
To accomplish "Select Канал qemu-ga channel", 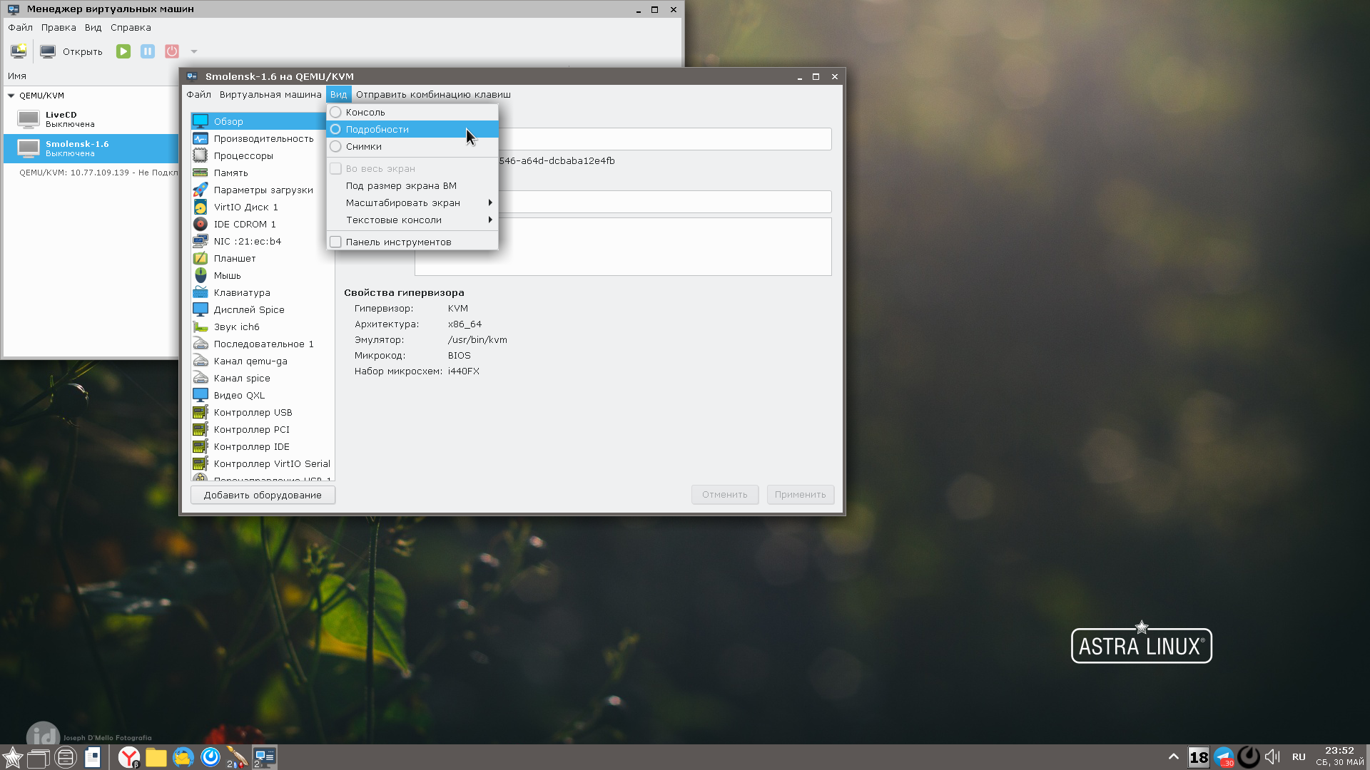I will 263,361.
